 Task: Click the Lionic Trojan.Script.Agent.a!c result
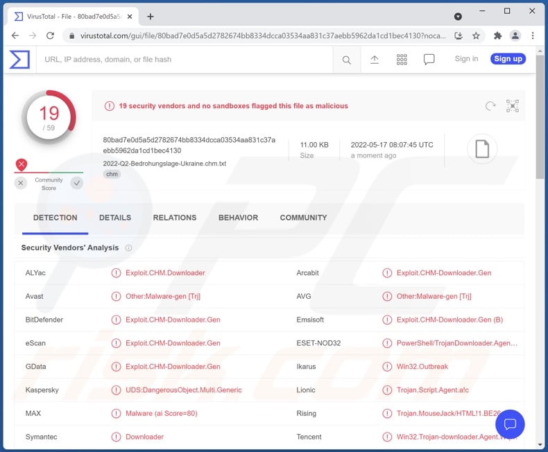[x=432, y=390]
